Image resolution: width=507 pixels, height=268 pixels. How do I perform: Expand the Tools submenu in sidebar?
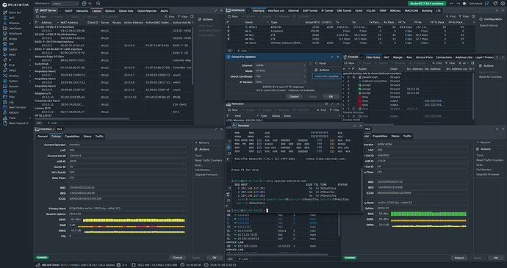[30, 118]
